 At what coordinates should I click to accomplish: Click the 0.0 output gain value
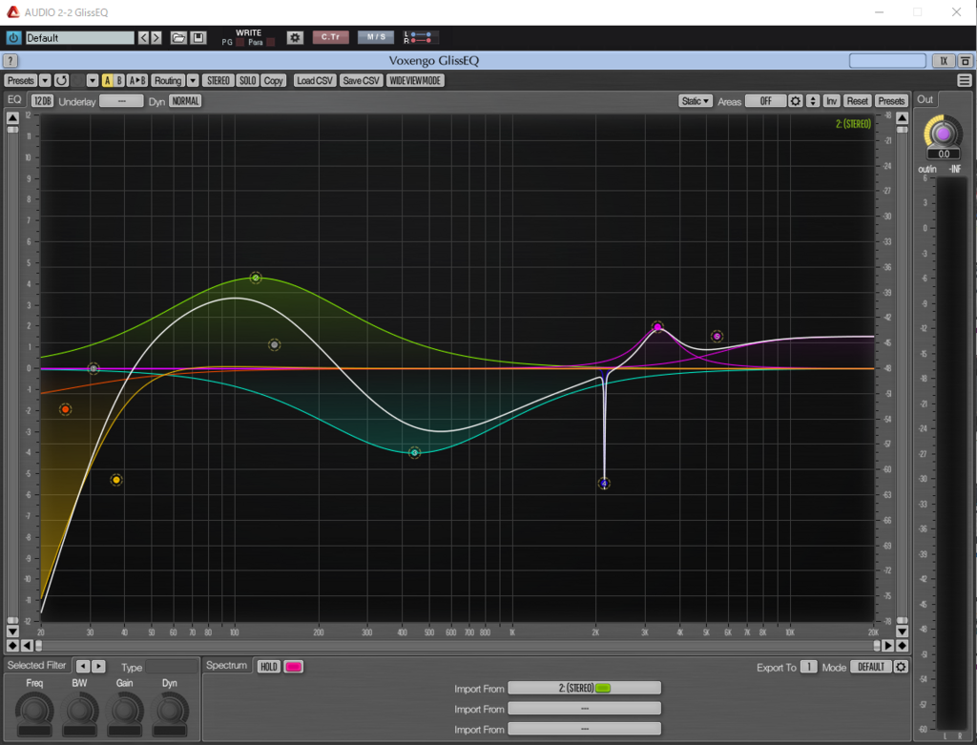point(944,154)
